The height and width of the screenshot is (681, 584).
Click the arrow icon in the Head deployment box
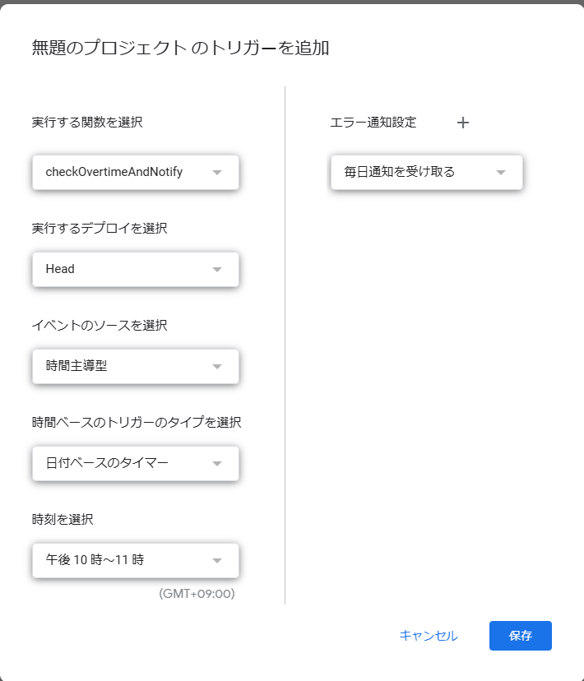click(x=217, y=269)
